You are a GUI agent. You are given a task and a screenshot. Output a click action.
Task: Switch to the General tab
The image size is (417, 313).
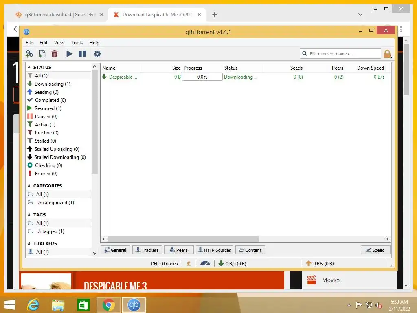click(115, 250)
